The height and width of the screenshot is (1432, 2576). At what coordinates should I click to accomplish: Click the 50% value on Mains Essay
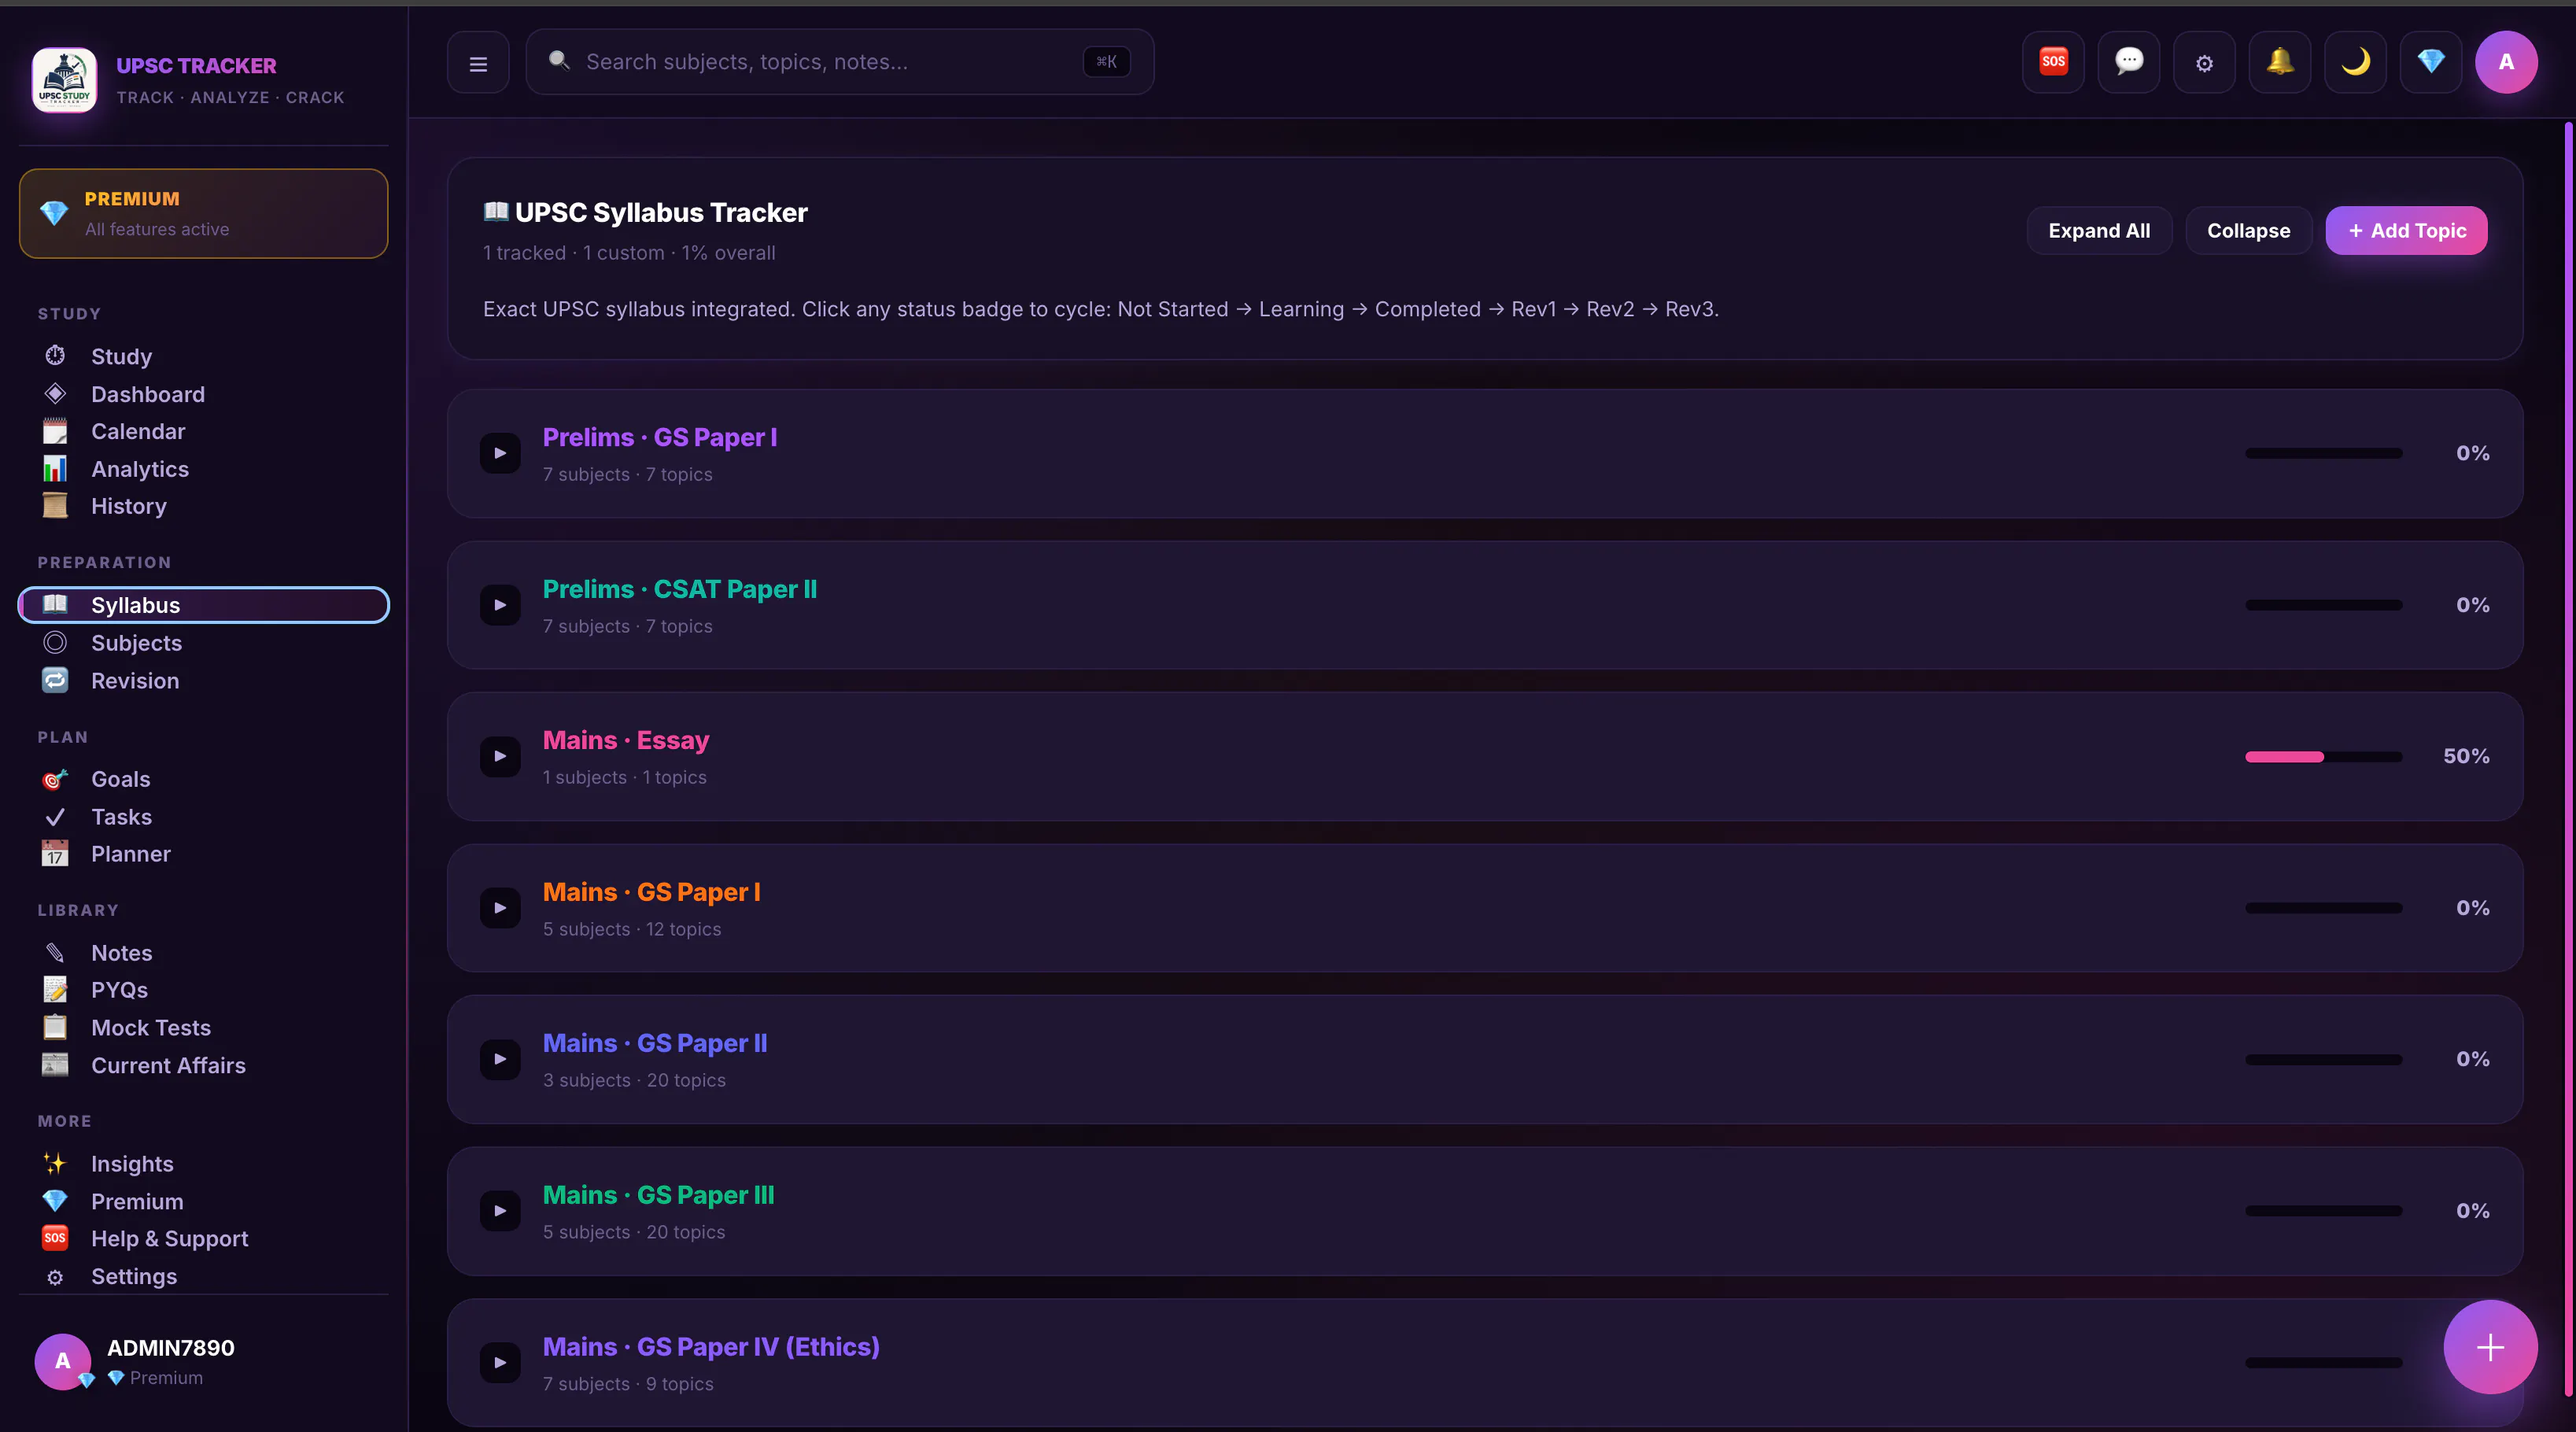2466,756
